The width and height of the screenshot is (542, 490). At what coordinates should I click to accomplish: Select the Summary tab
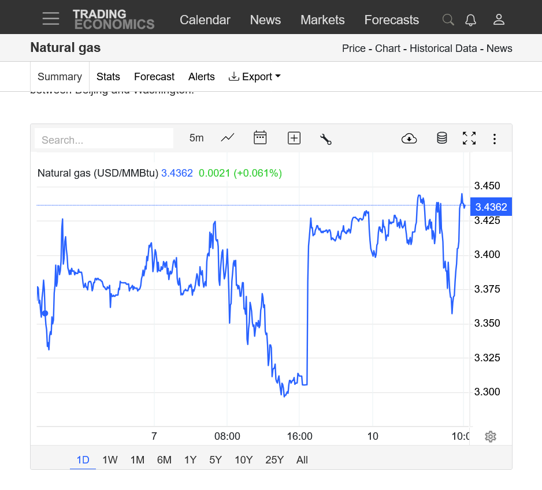(60, 77)
